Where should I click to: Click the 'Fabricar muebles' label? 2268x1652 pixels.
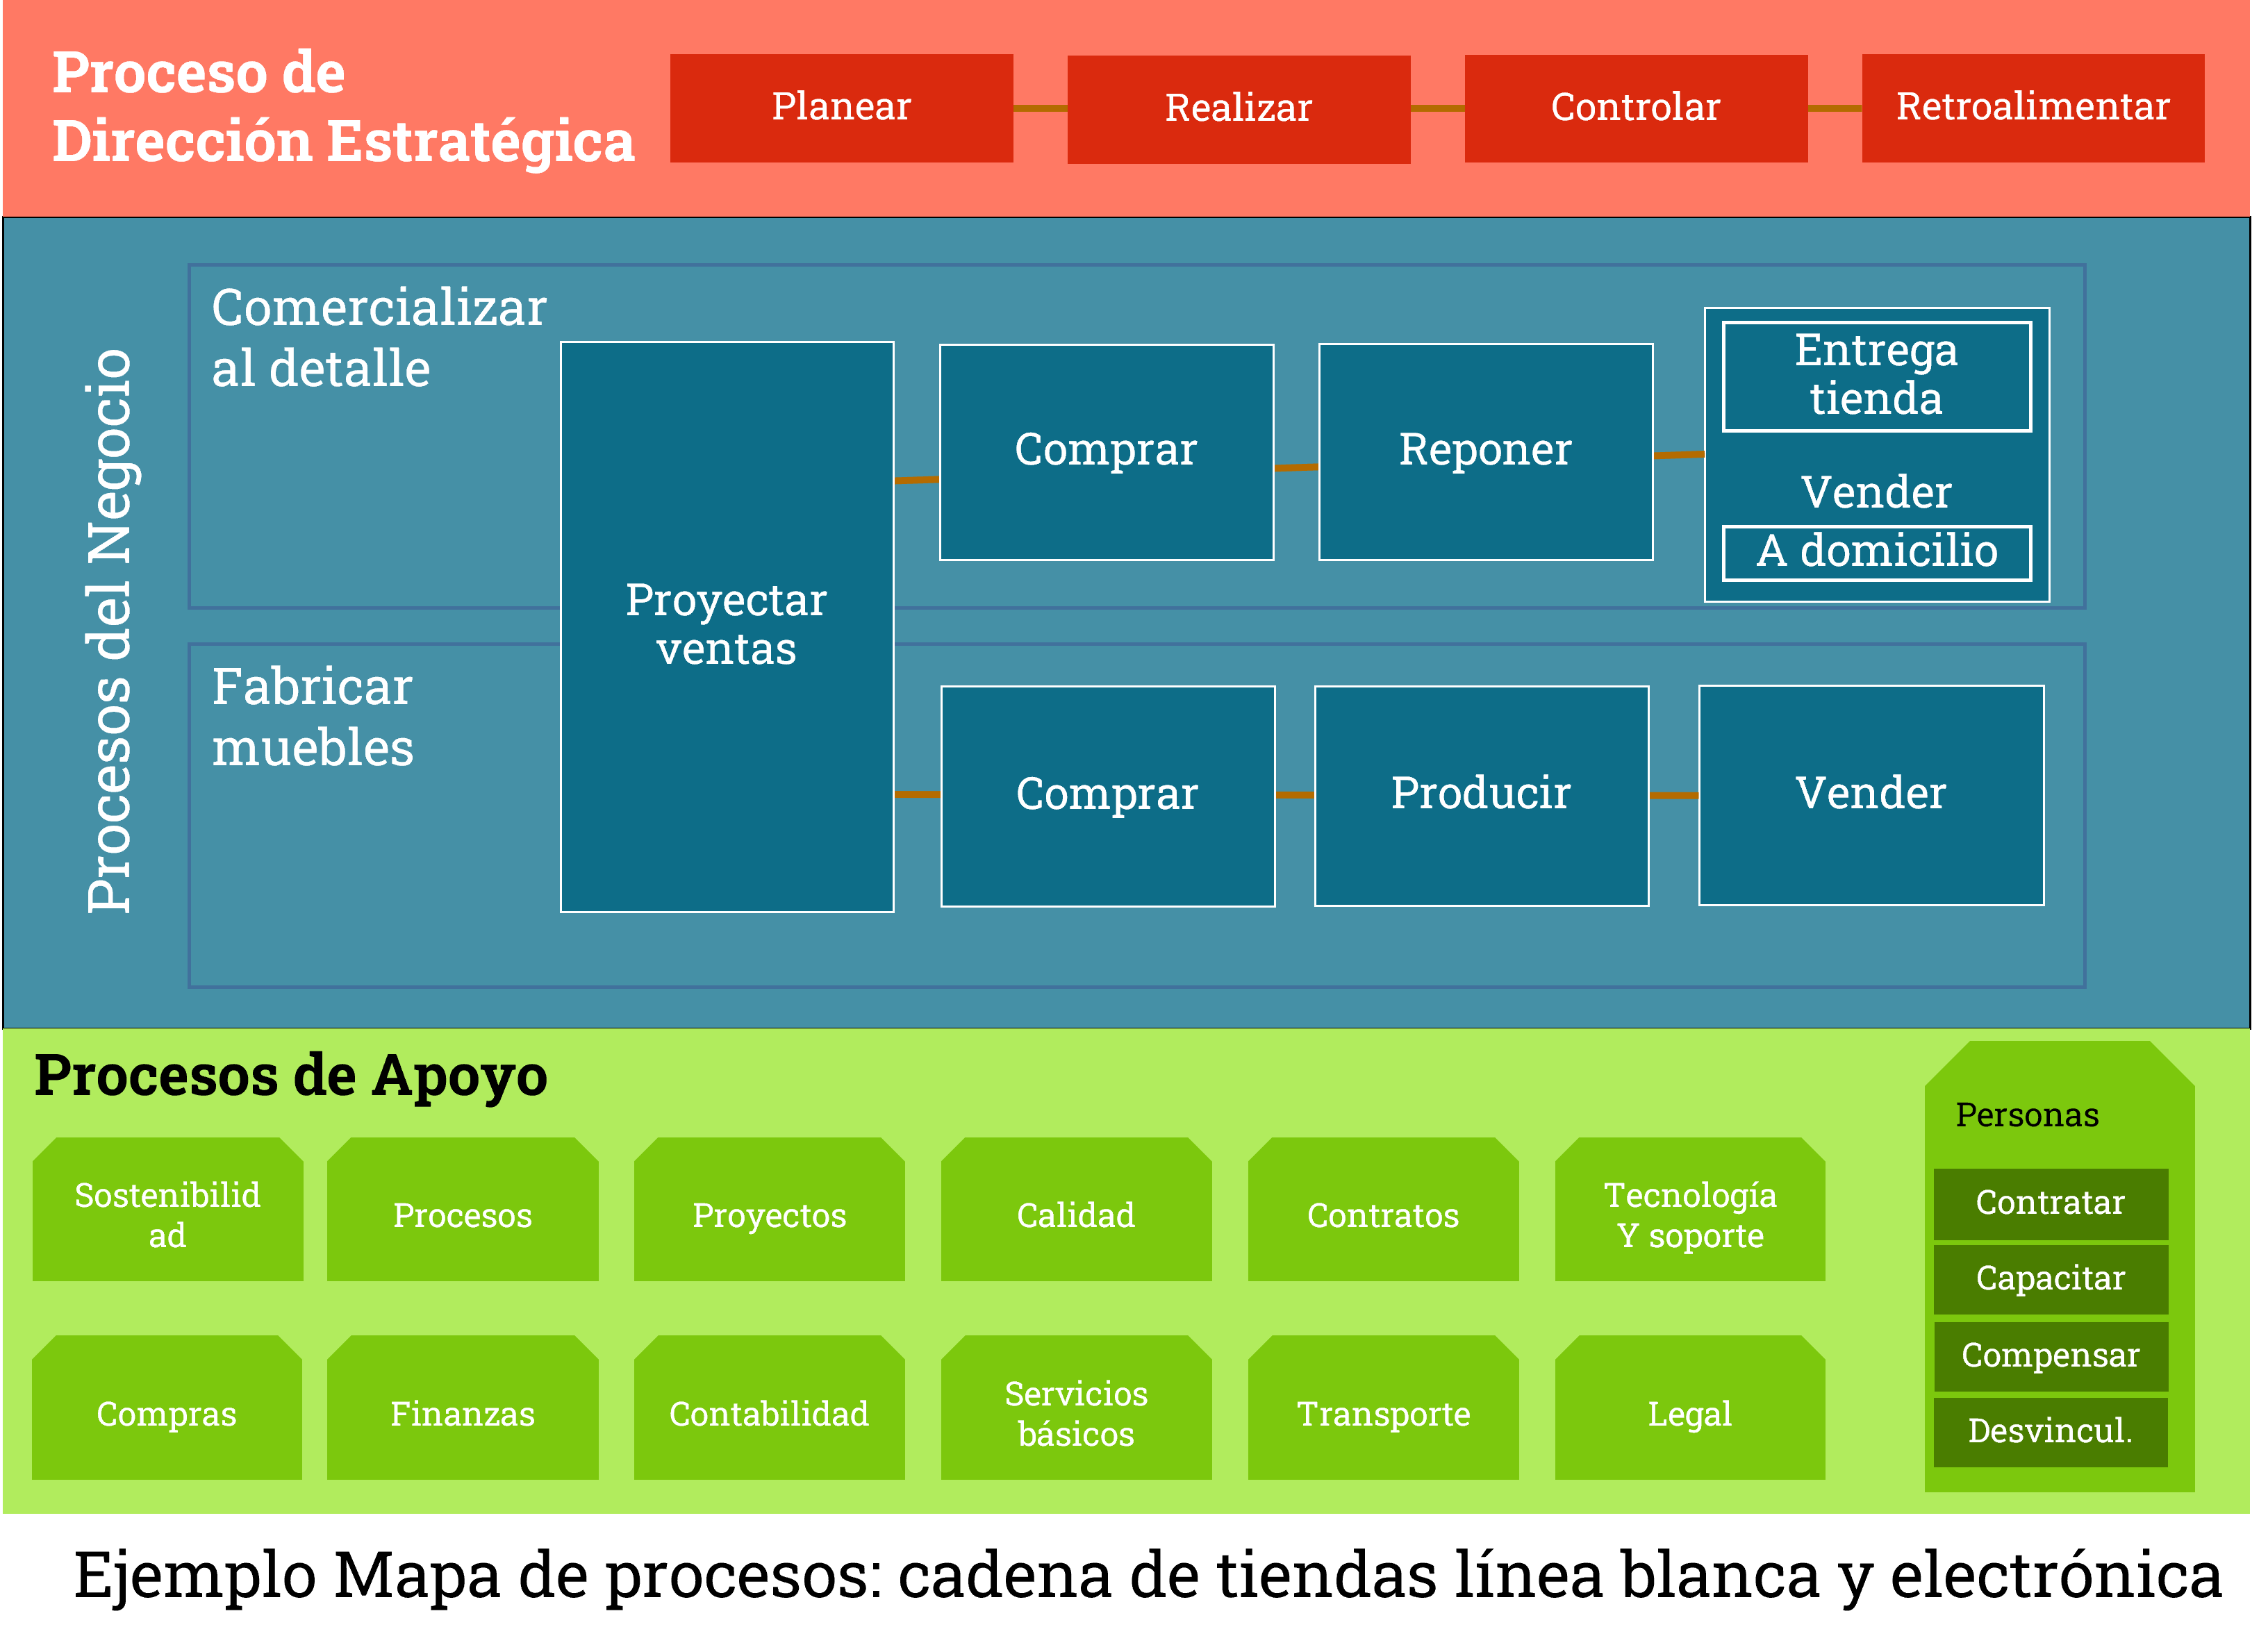[313, 718]
